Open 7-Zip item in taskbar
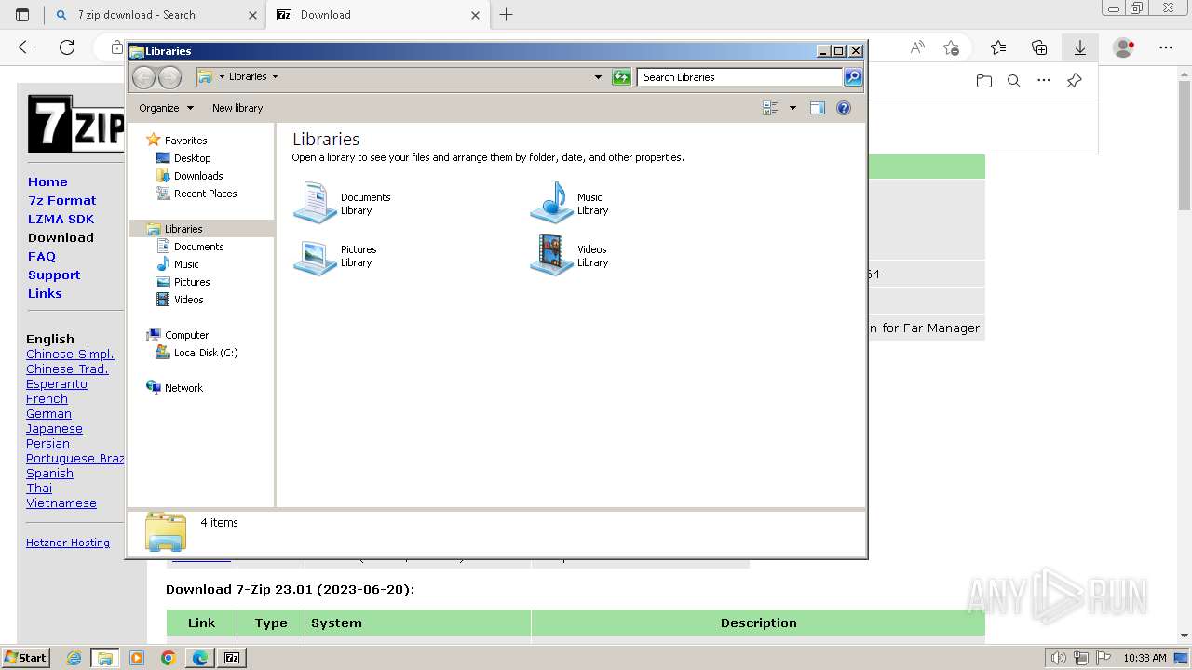 tap(232, 658)
